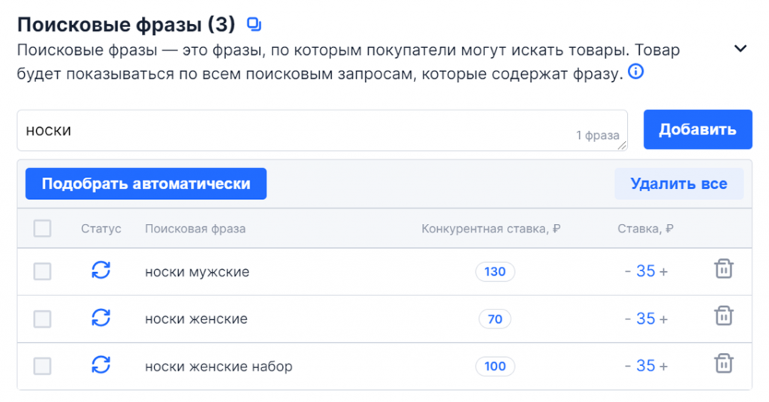Increase bid for носки женские набор

pyautogui.click(x=663, y=367)
